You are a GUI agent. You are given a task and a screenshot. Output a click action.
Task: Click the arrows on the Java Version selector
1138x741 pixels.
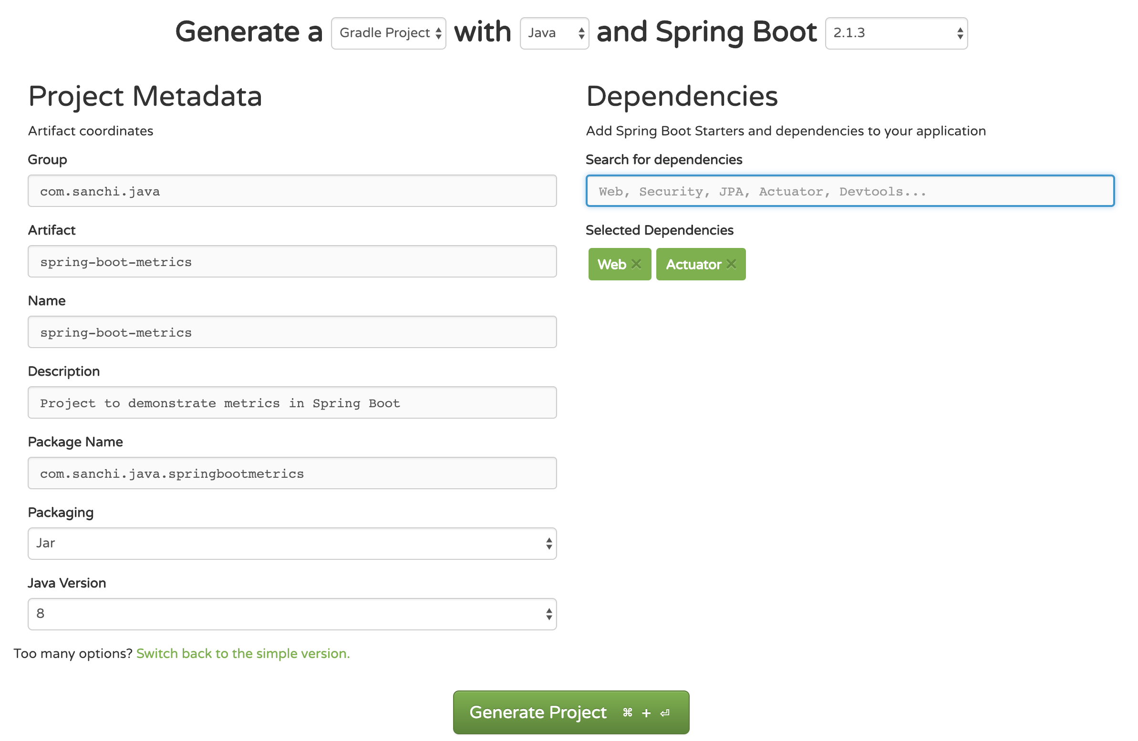click(549, 614)
